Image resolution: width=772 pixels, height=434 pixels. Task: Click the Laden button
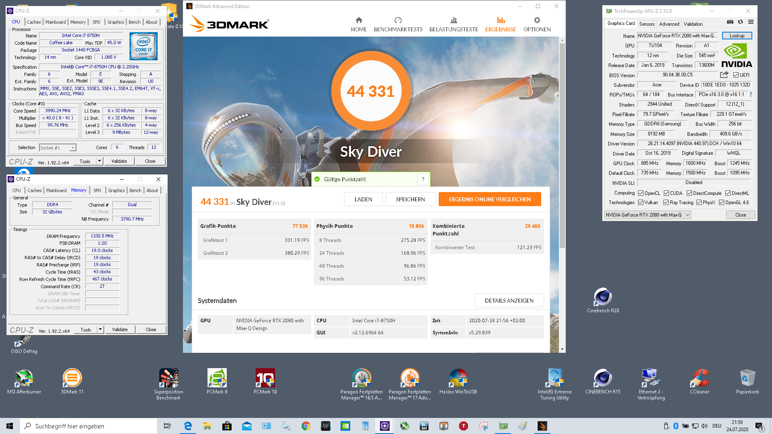pyautogui.click(x=363, y=199)
